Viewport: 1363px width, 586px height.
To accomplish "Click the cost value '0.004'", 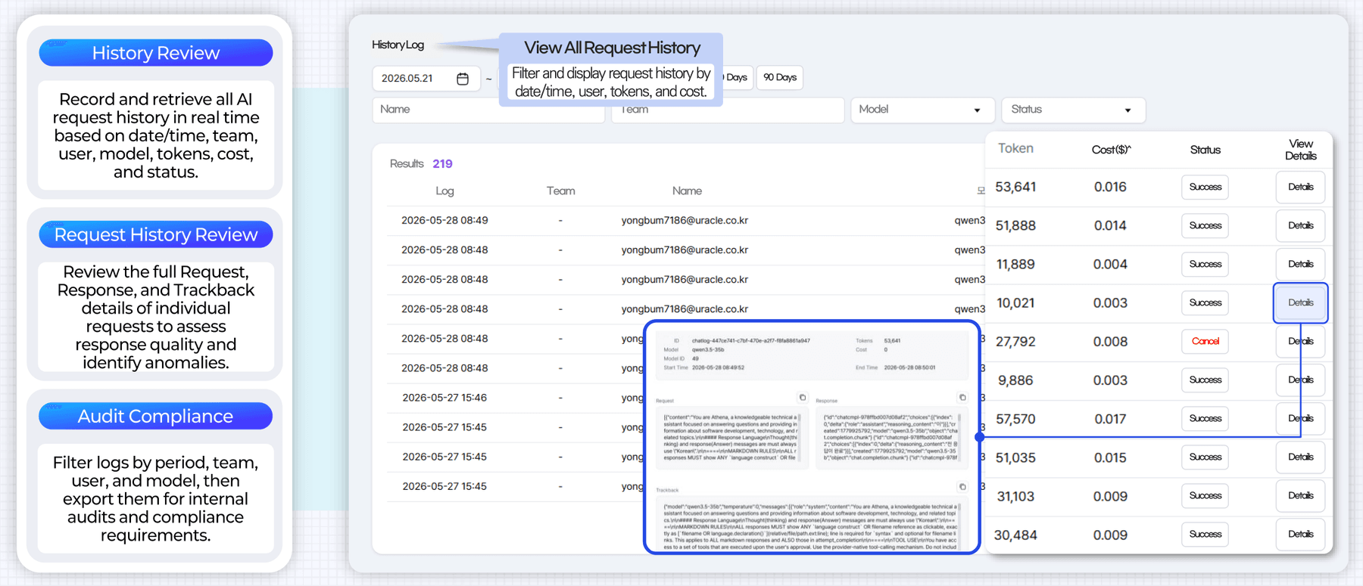I will click(x=1110, y=264).
